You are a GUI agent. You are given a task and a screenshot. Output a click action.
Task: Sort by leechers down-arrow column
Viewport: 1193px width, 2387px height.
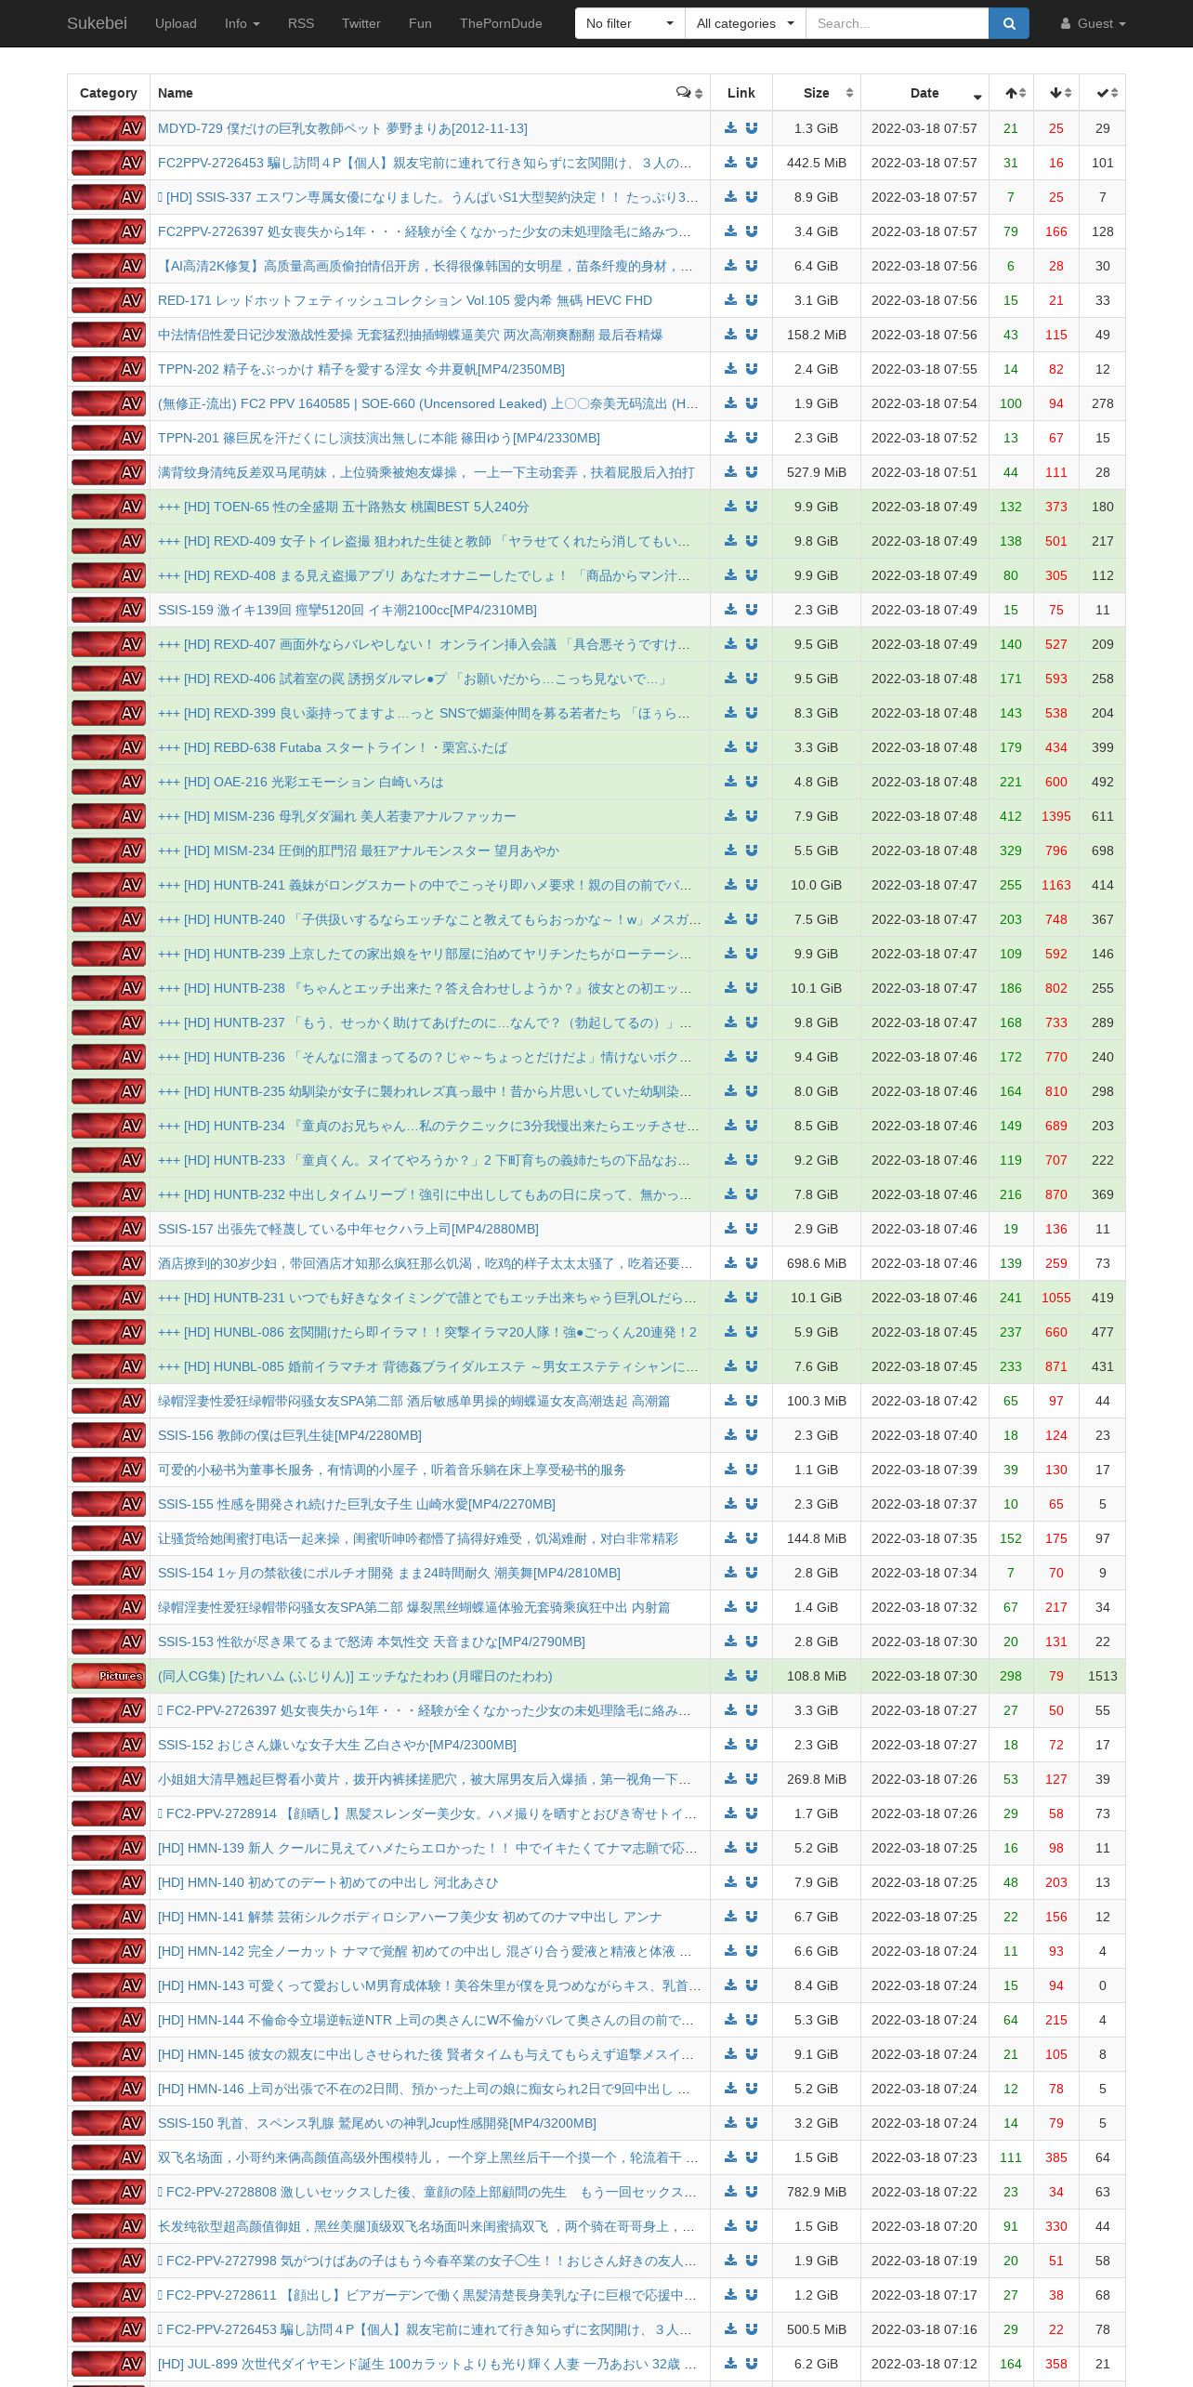(1056, 93)
